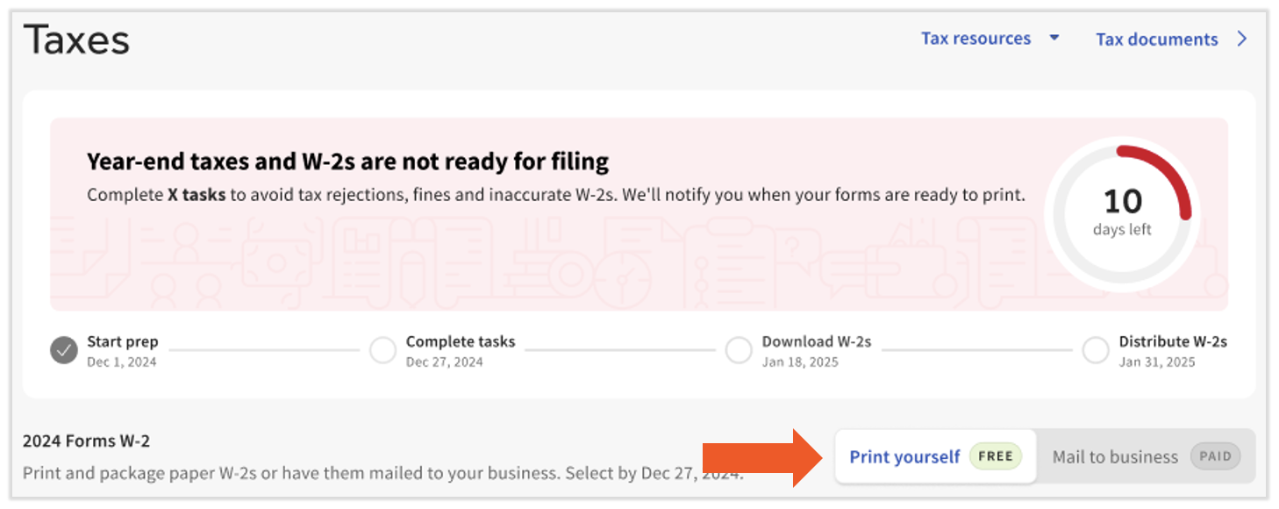Click the Complete tasks step circle
This screenshot has width=1279, height=509.
pos(383,351)
